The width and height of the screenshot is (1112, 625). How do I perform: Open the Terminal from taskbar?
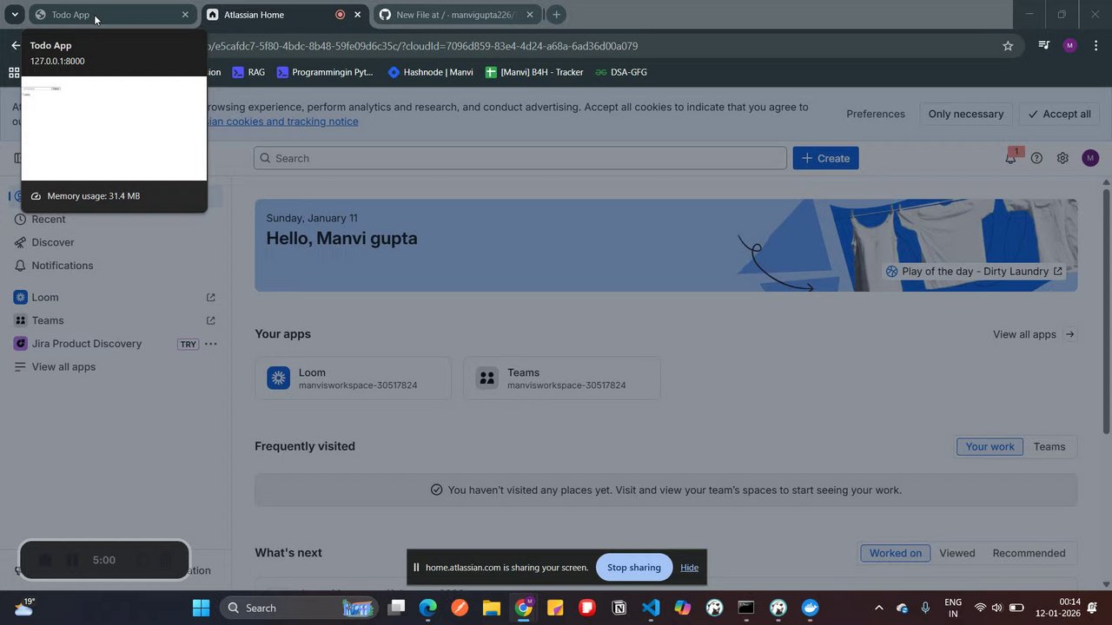(x=746, y=608)
